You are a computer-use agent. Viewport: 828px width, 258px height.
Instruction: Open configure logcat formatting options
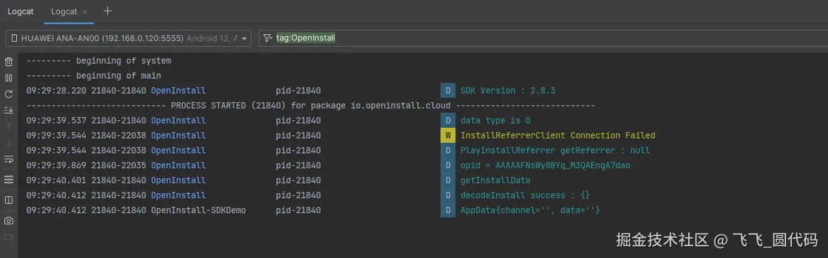9,179
